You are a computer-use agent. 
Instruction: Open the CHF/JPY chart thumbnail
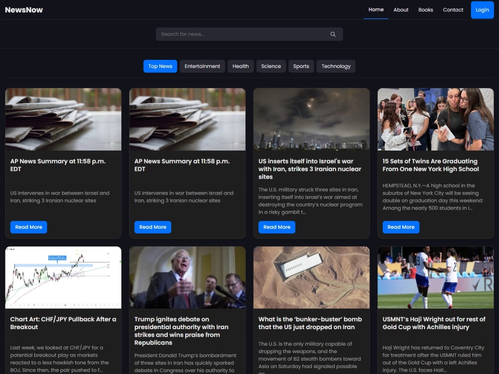(63, 277)
